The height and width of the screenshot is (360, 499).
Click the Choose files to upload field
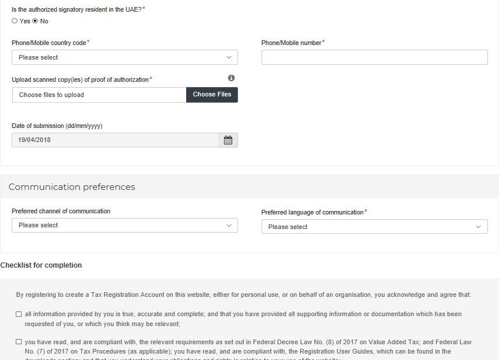pos(99,95)
